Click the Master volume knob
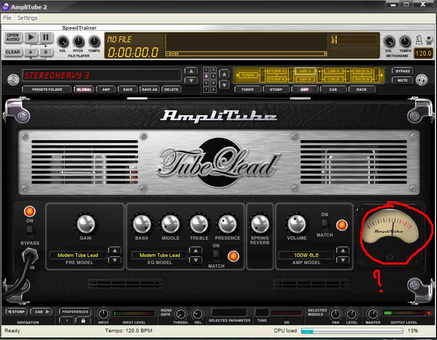The width and height of the screenshot is (437, 340). coord(373,314)
